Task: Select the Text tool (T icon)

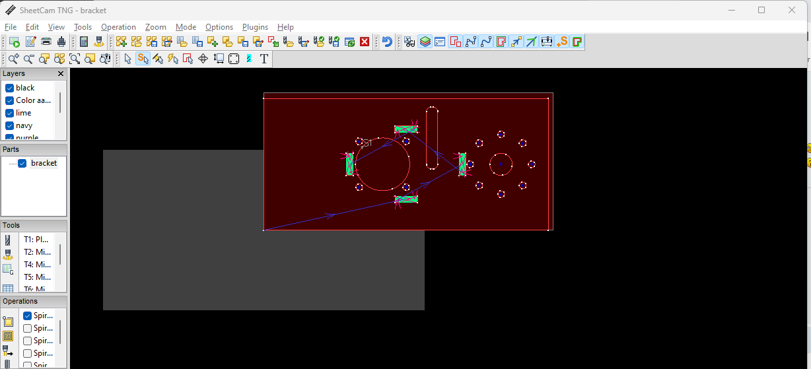Action: click(x=264, y=59)
